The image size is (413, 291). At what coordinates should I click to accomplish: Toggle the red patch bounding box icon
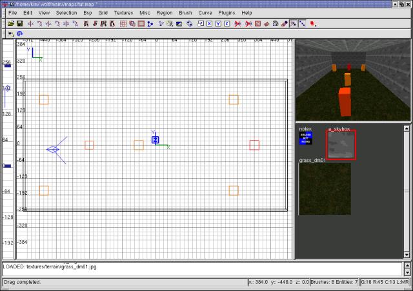tap(257, 24)
